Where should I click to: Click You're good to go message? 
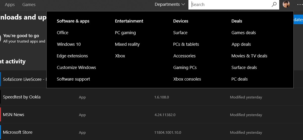coord(21,36)
